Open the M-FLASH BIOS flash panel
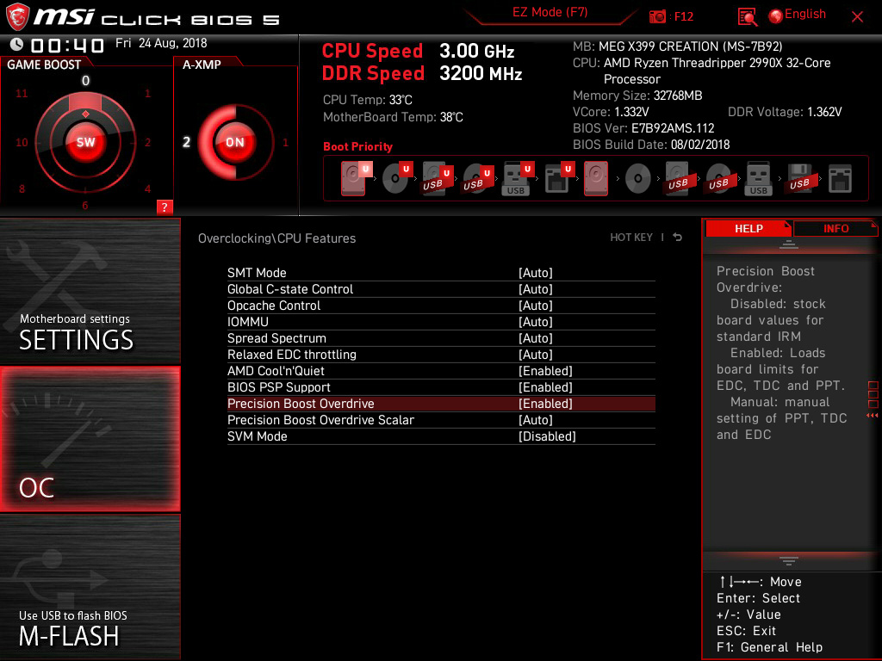Viewport: 882px width, 661px height. pos(90,587)
